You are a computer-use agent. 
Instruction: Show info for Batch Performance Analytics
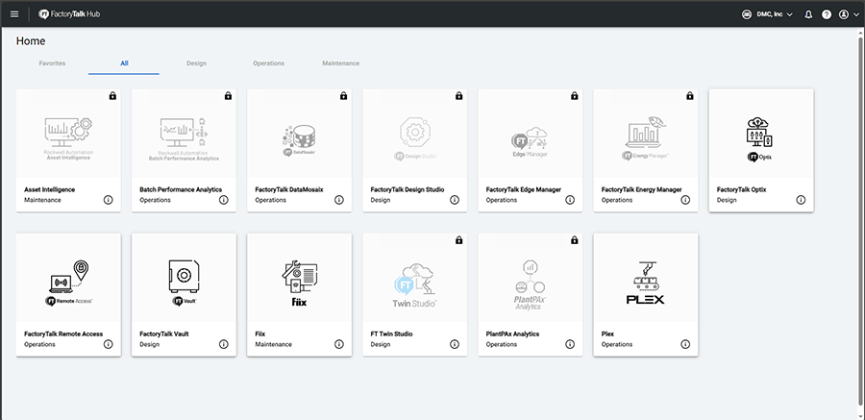[x=223, y=200]
